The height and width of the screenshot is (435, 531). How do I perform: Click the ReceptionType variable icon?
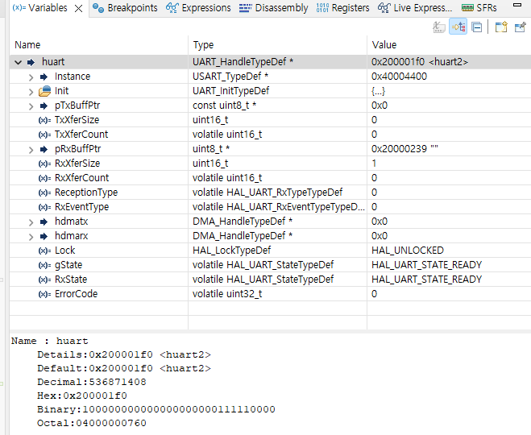click(x=44, y=193)
